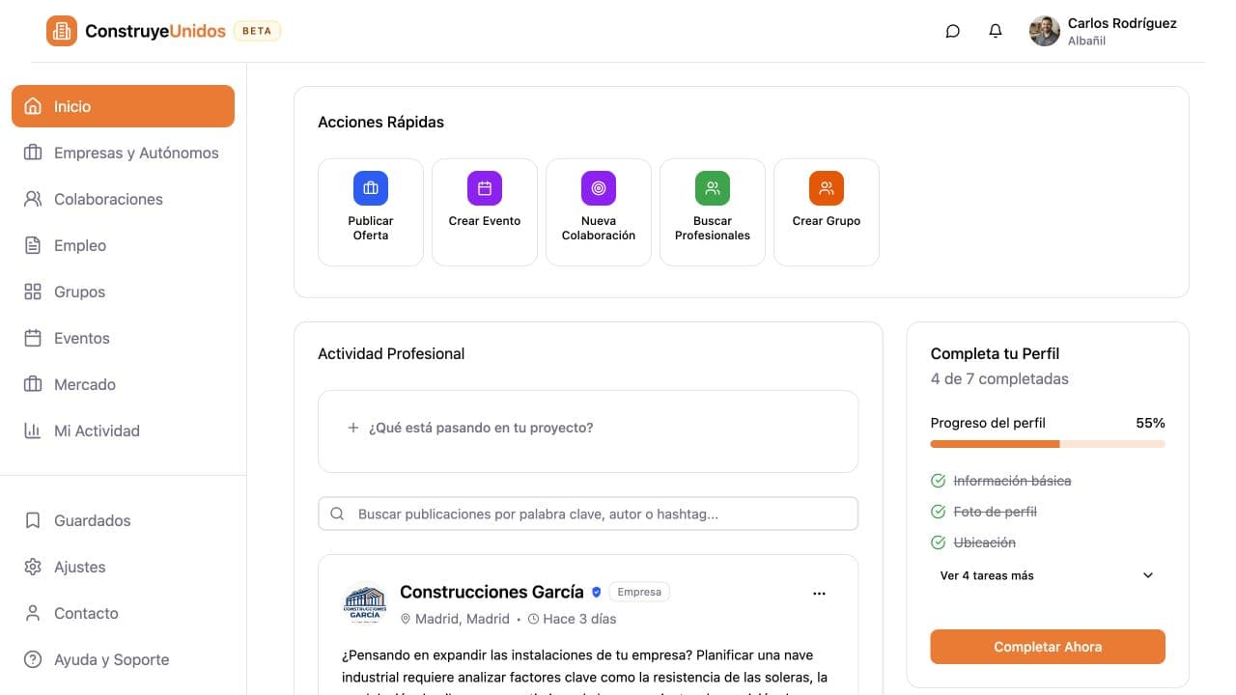The height and width of the screenshot is (695, 1236).
Task: Click the 55% progress value
Action: pos(1150,423)
